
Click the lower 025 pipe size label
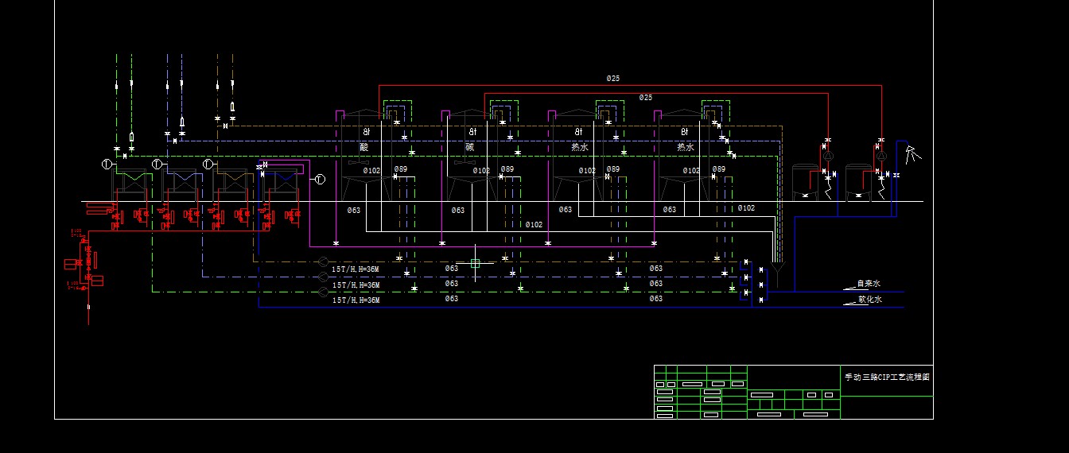tap(646, 98)
